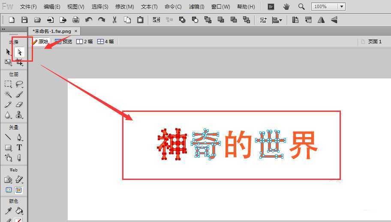Select the Marquee tool
Screen dimensions: 391x222
coord(8,84)
